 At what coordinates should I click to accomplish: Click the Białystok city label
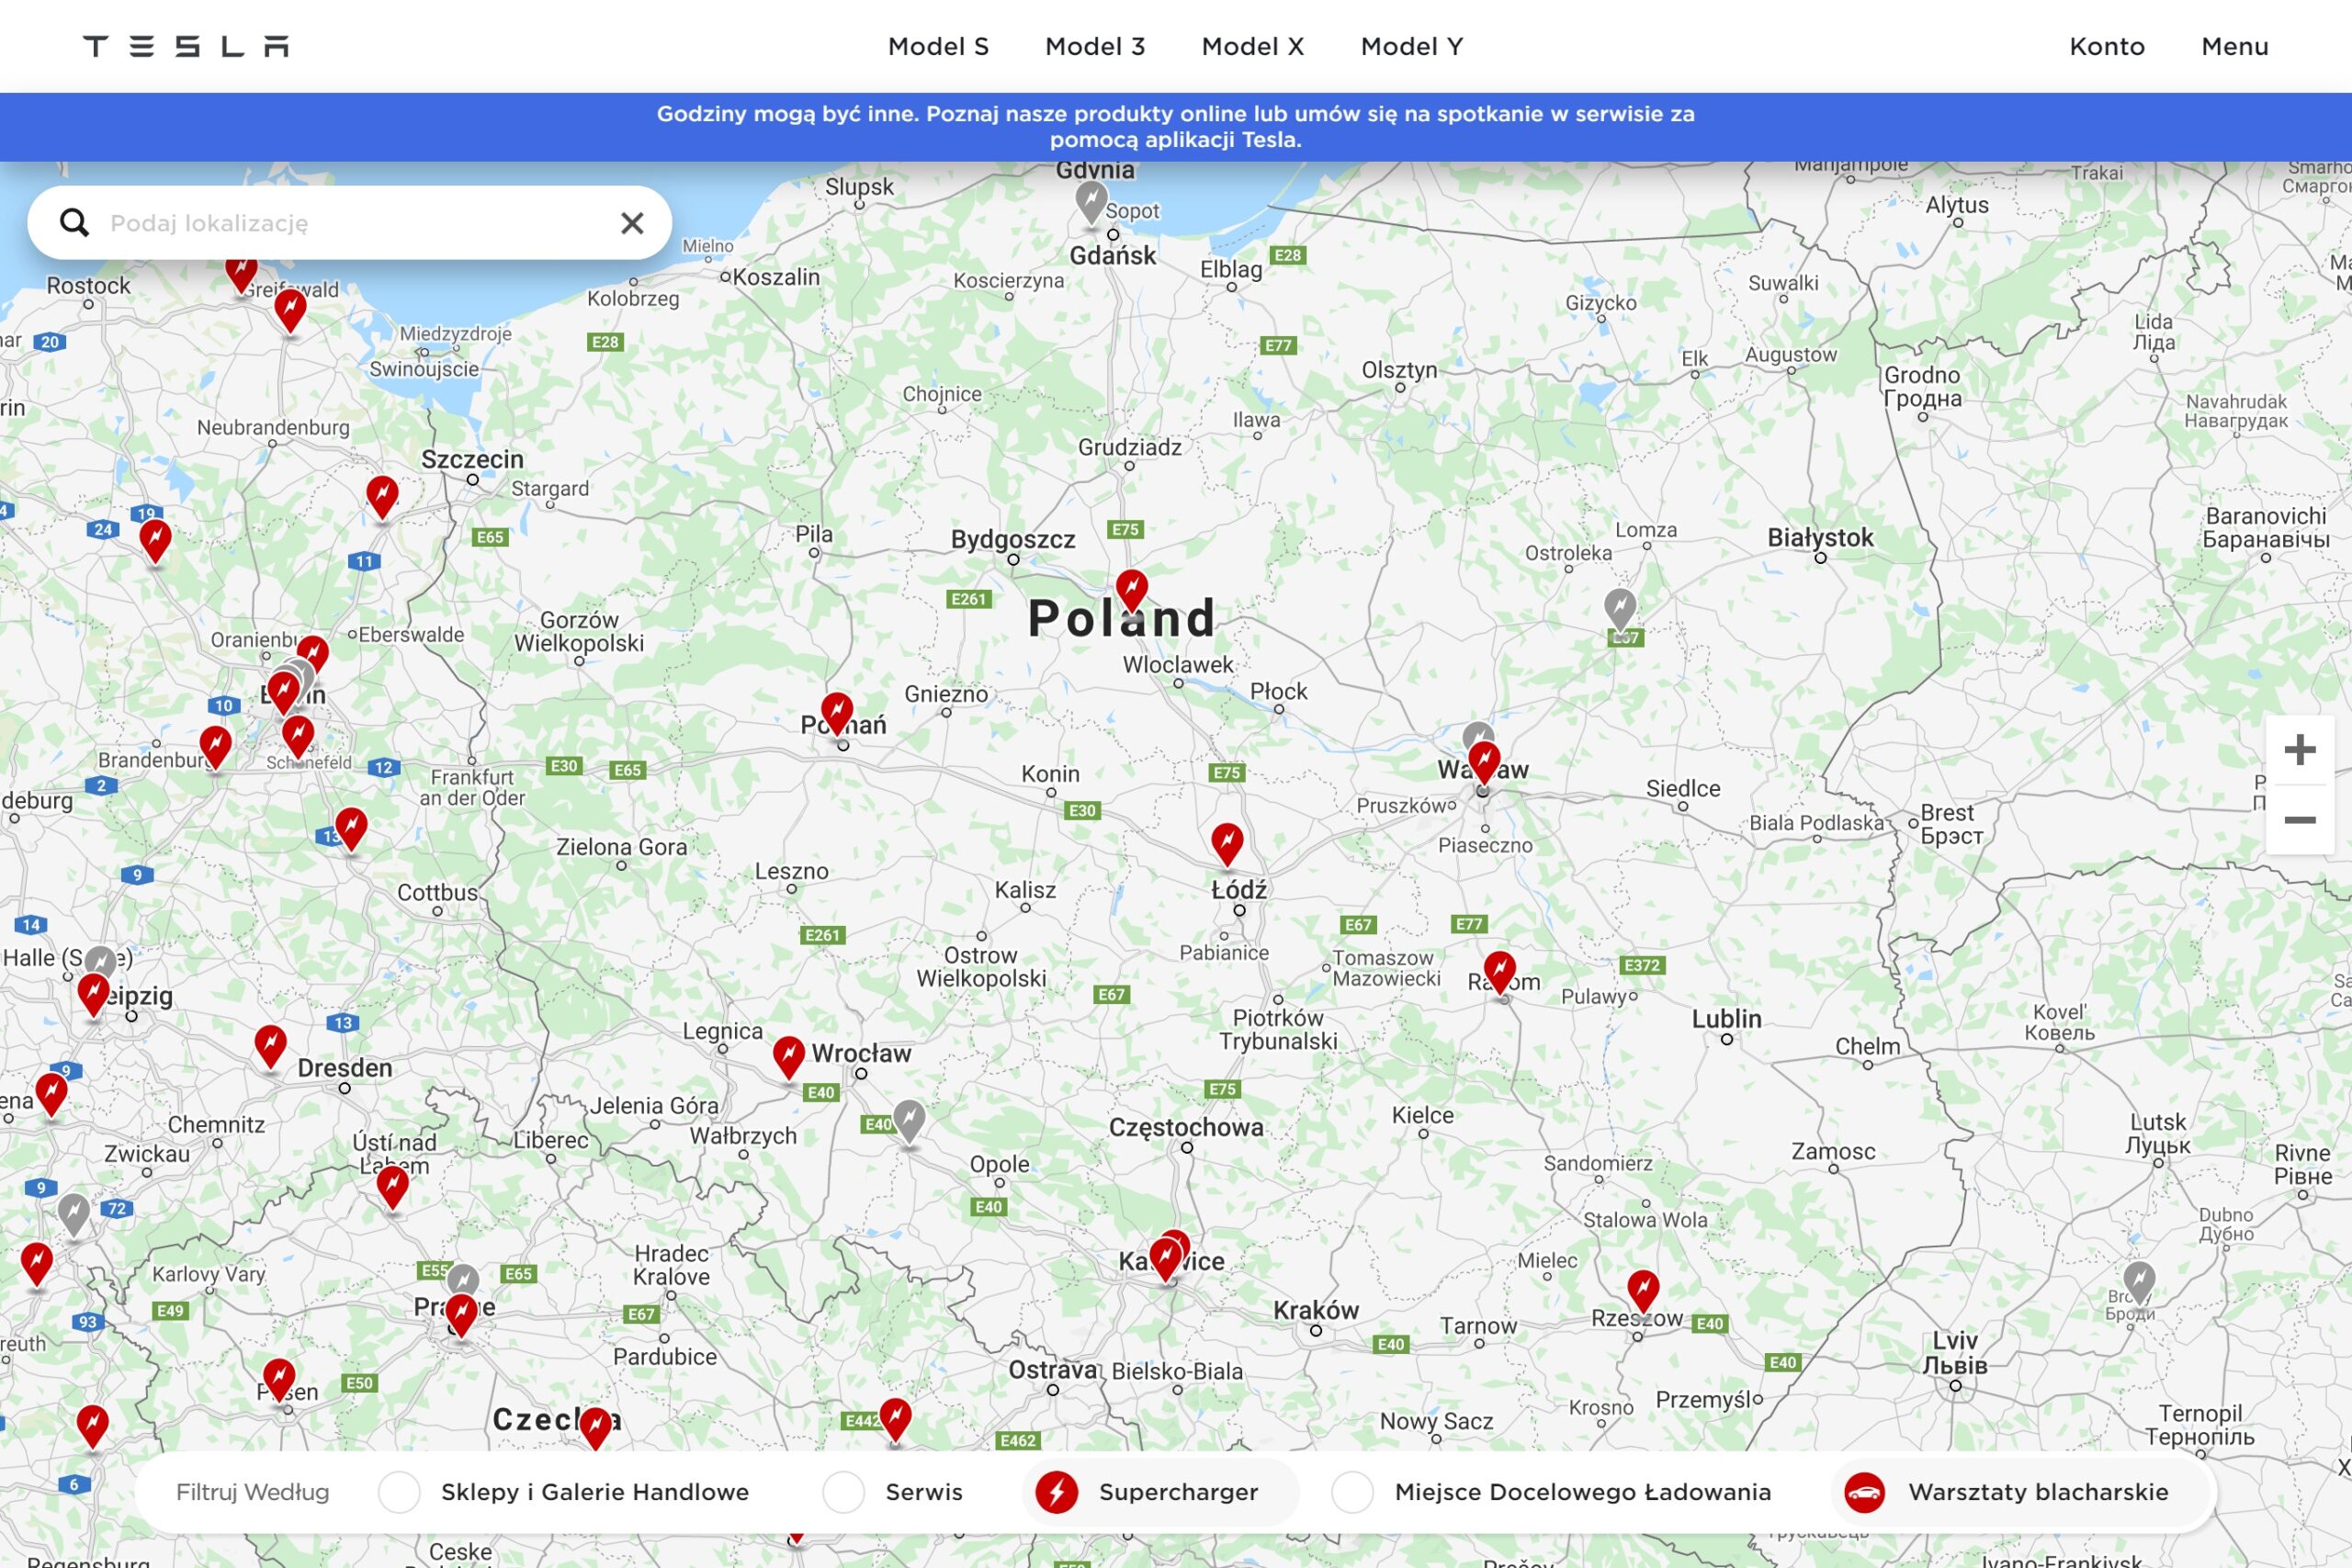[1820, 538]
